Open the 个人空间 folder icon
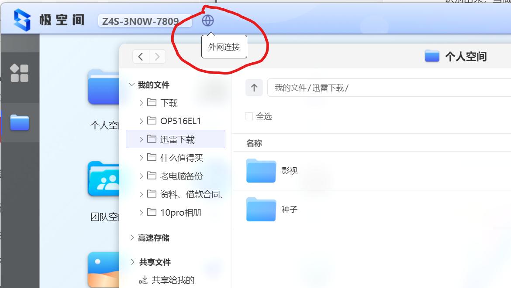The height and width of the screenshot is (288, 511). [x=103, y=88]
